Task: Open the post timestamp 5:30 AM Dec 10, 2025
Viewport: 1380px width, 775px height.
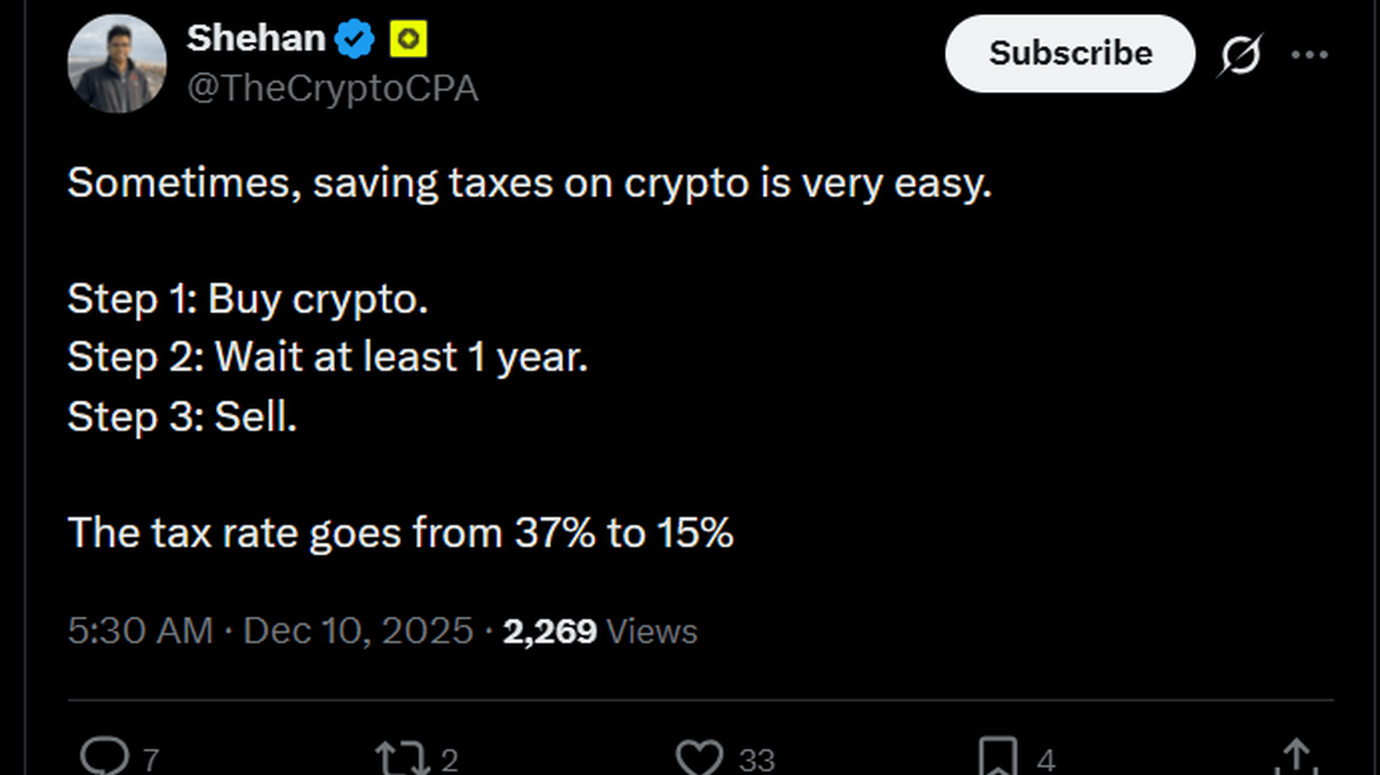Action: (x=270, y=631)
